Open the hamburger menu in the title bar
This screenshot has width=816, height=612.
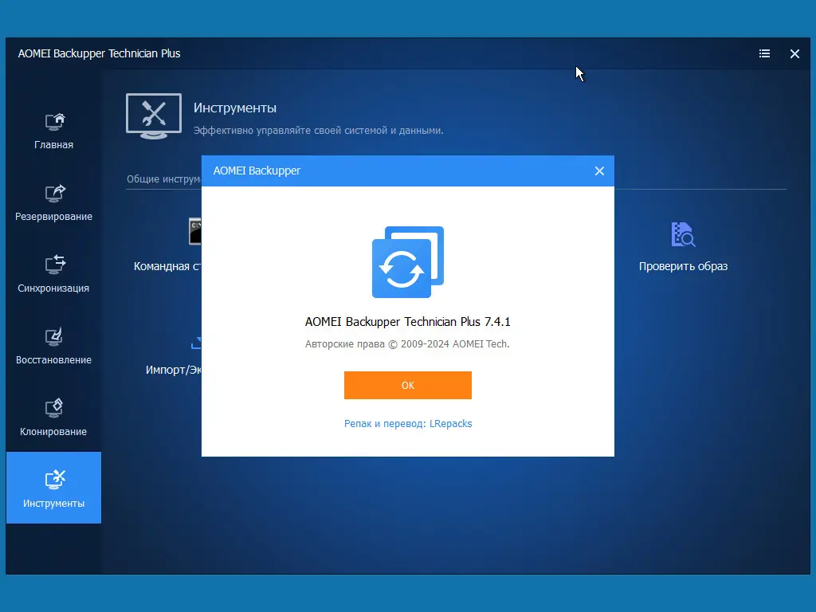[x=764, y=53]
